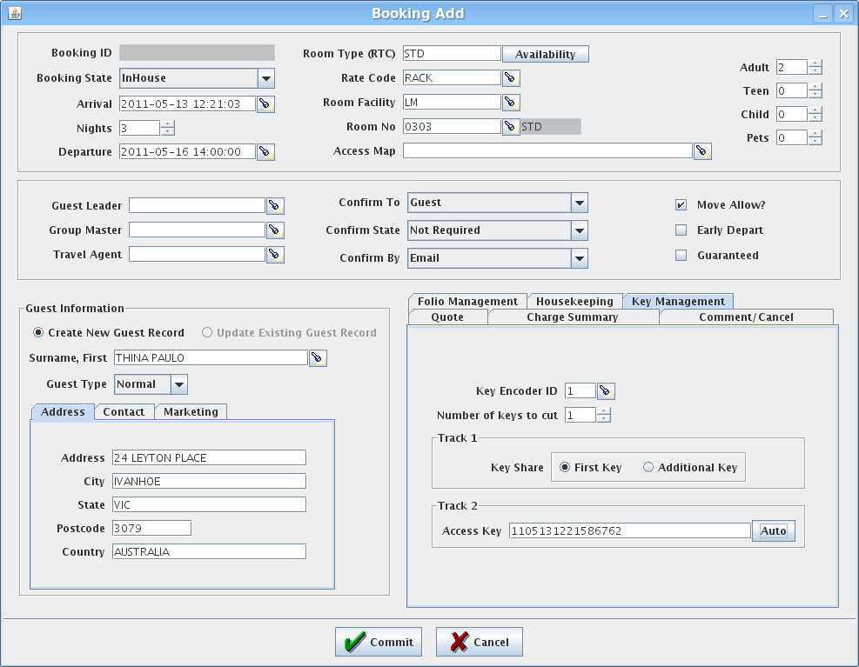The image size is (859, 667).
Task: Open the Quote tab
Action: (x=447, y=317)
